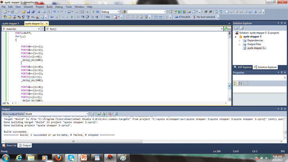Image resolution: width=288 pixels, height=162 pixels.
Task: Click the Windows Start button
Action: [6, 158]
